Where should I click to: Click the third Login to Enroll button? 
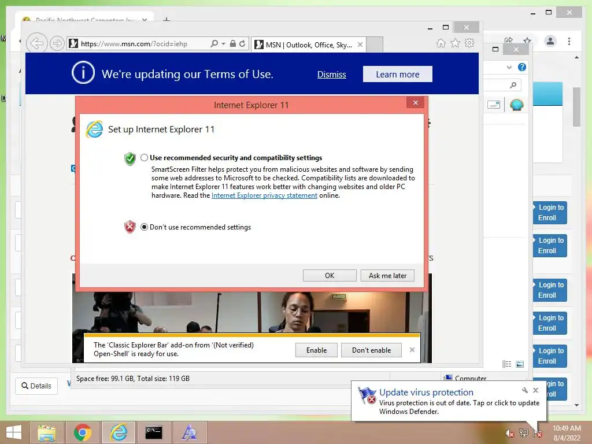pos(550,290)
